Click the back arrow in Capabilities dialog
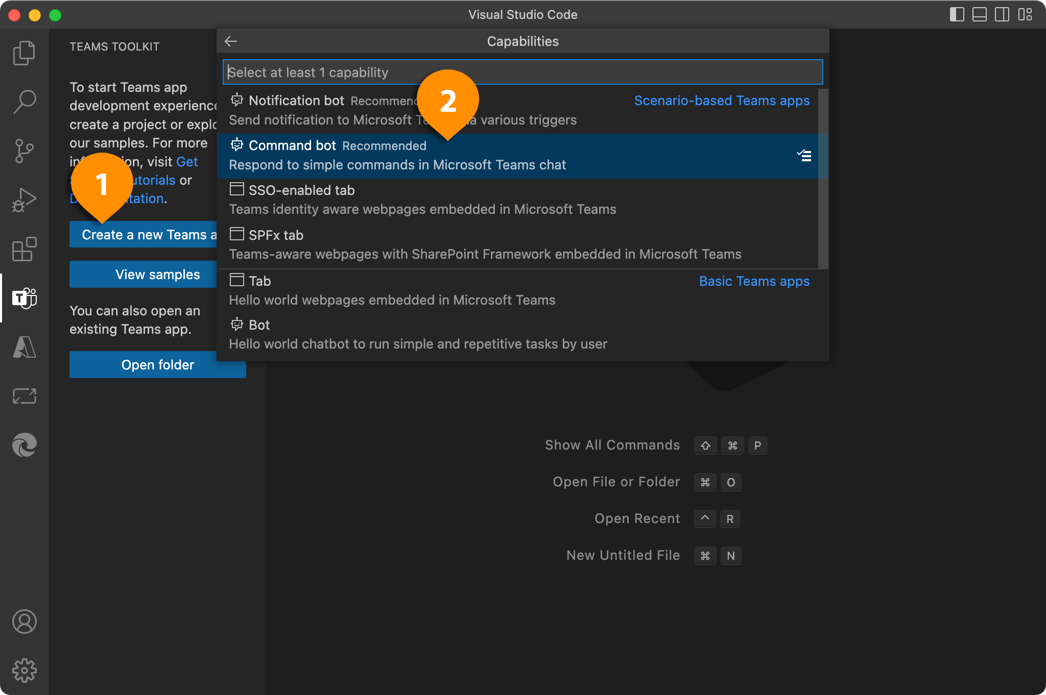Image resolution: width=1046 pixels, height=695 pixels. point(231,41)
